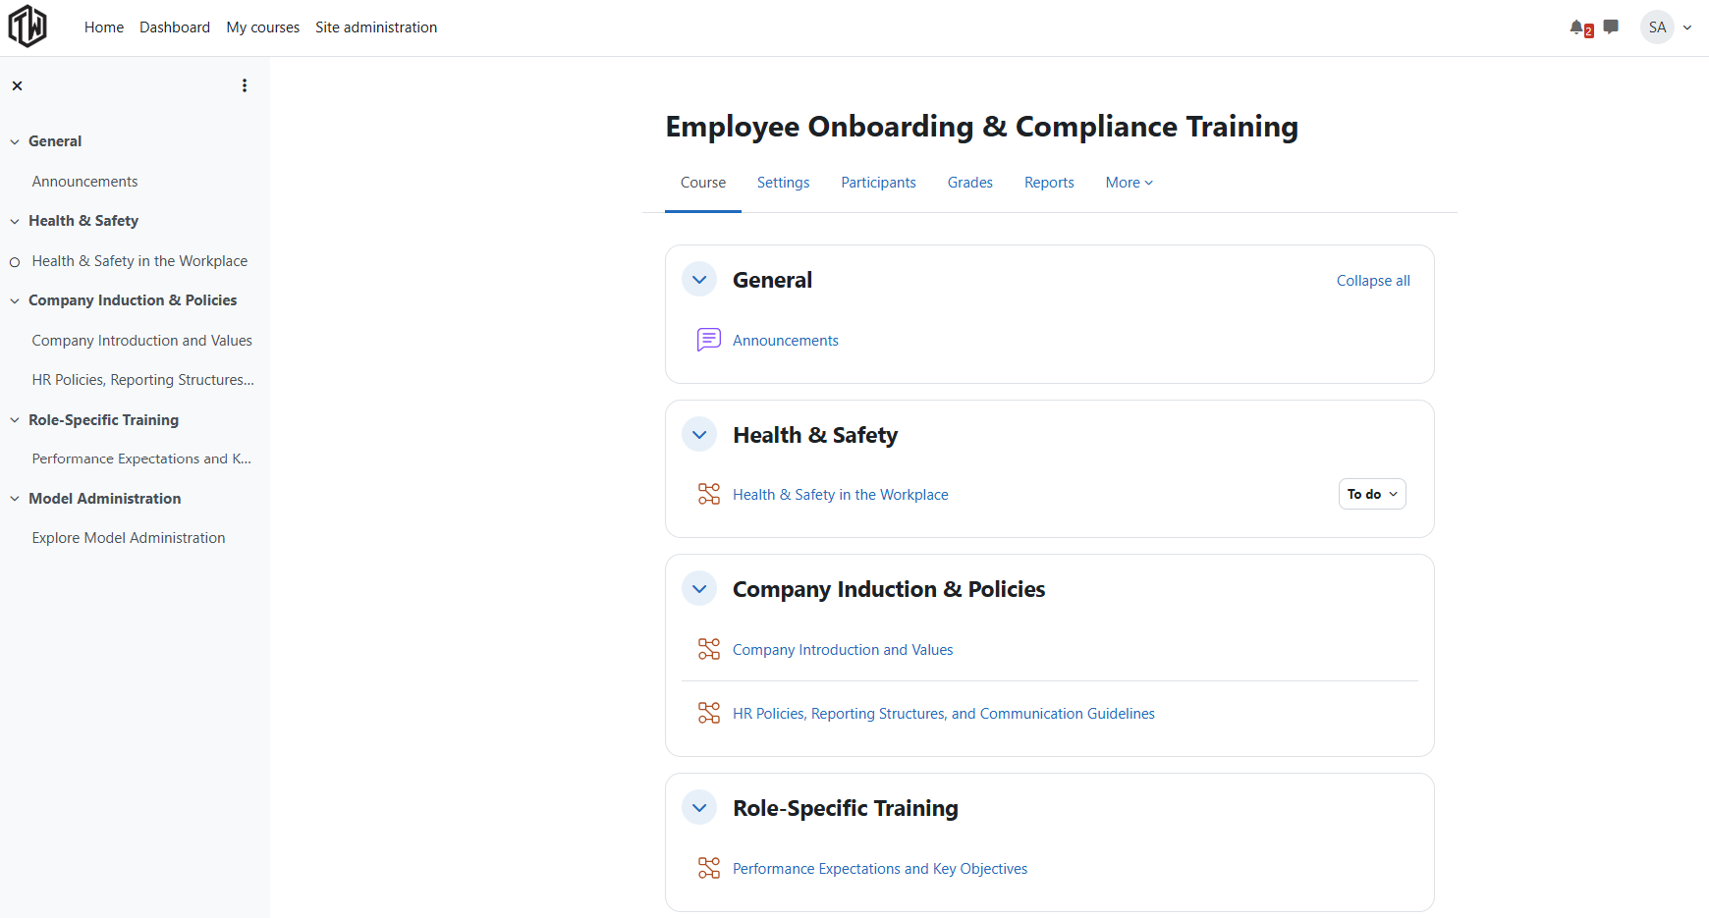1709x918 pixels.
Task: Click the notifications bell icon
Action: click(1577, 27)
